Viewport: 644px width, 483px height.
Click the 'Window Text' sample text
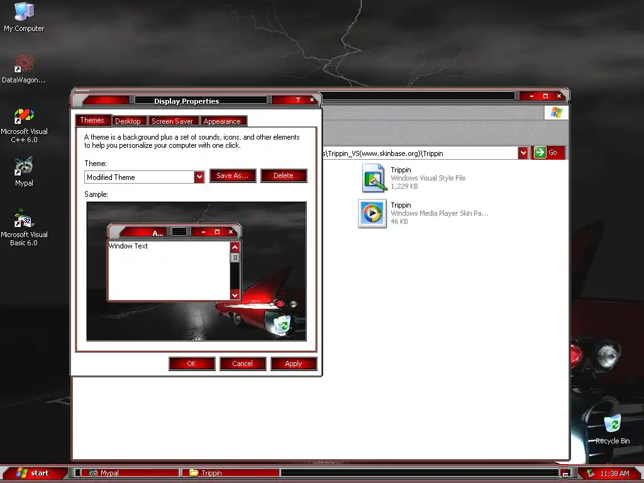128,246
